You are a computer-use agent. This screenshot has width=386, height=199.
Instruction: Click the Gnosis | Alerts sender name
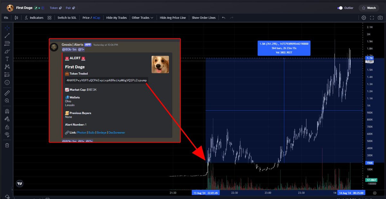coord(72,44)
